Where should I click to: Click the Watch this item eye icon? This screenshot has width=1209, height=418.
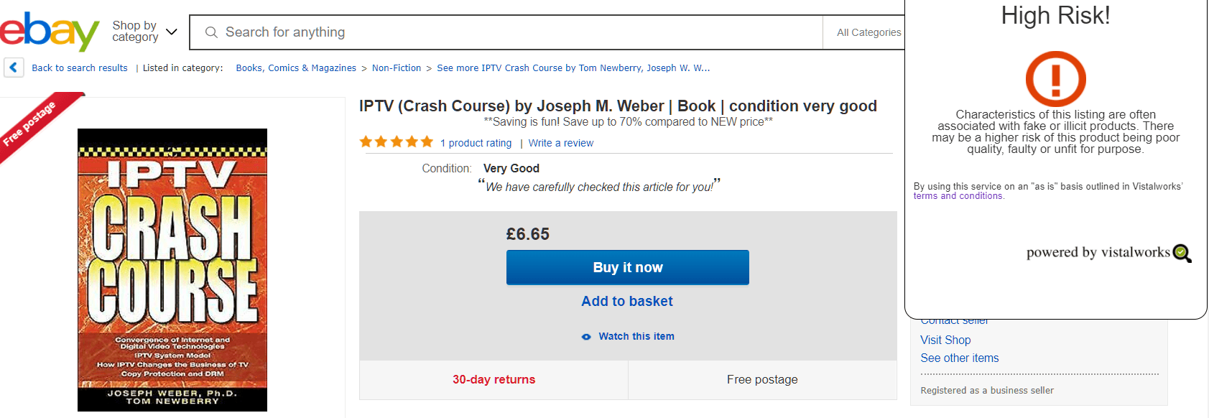pos(586,337)
